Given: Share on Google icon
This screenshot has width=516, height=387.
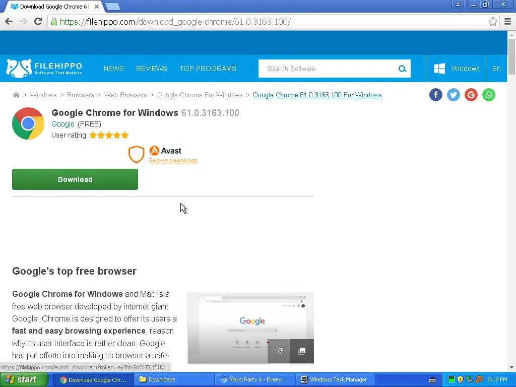Looking at the screenshot, I should pyautogui.click(x=471, y=95).
